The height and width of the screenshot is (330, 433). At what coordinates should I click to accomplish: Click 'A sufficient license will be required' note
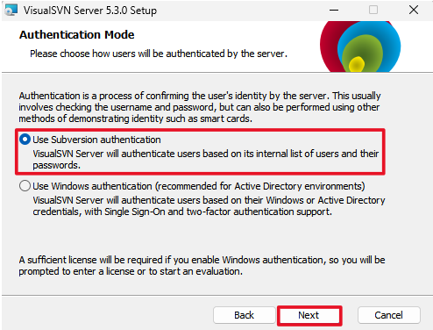click(x=202, y=266)
